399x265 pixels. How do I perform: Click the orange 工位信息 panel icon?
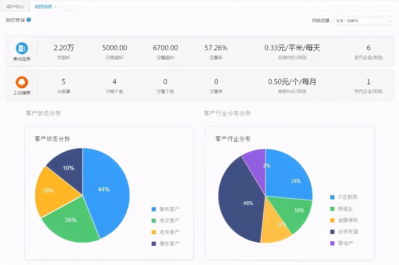point(21,82)
